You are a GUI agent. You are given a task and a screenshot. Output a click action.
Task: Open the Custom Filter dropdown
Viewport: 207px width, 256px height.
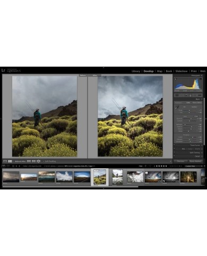tap(193, 166)
